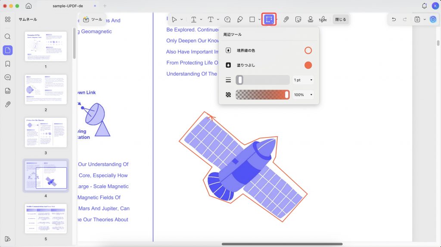Expand the pointer tool dropdown arrow
Viewport: 441px width, 247px height.
(182, 19)
